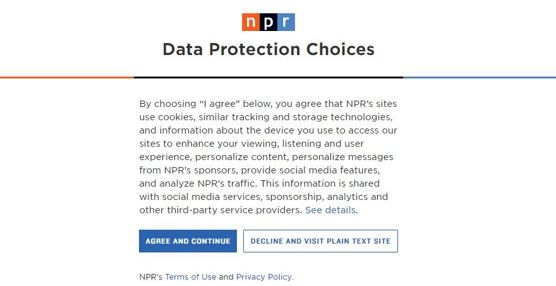Click the Data Protection Choices heading

tap(269, 49)
